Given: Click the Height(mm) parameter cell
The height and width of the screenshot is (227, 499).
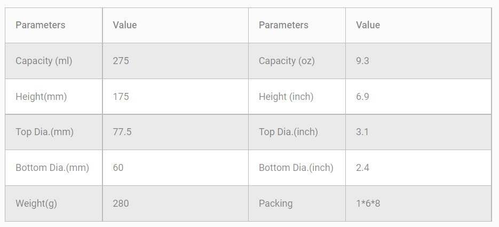Looking at the screenshot, I should click(x=41, y=97).
